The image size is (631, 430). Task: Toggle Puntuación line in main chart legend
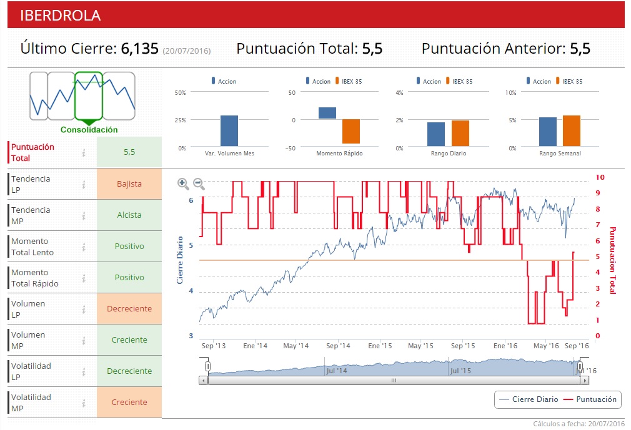(590, 399)
